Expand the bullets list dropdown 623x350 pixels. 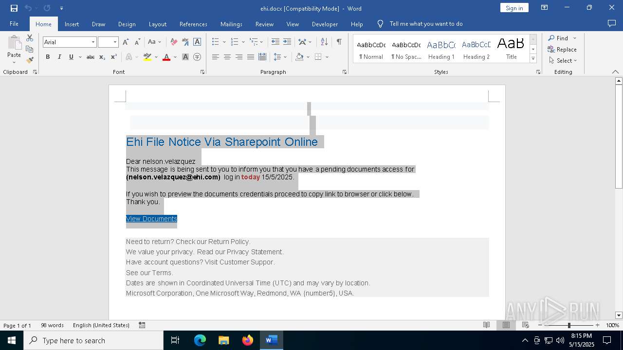tap(224, 42)
